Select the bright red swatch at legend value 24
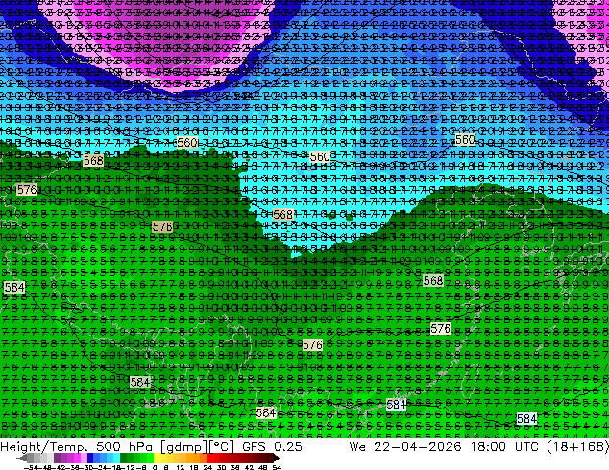The width and height of the screenshot is (609, 470). coord(209,458)
